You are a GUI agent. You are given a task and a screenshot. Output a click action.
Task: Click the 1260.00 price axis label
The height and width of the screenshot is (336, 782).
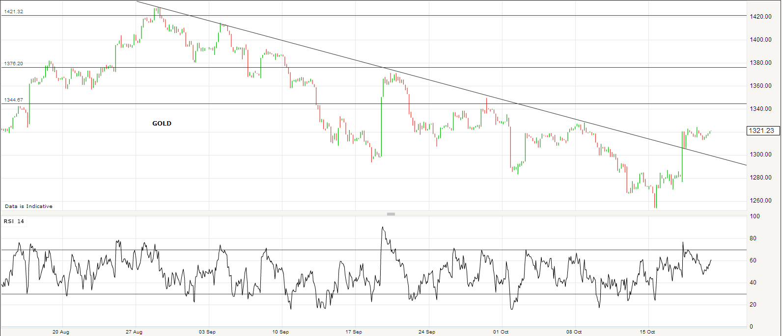click(760, 201)
